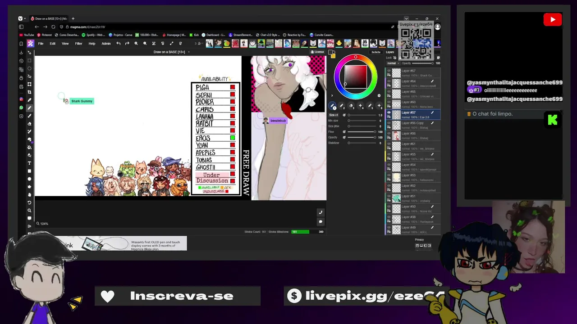Click the Redo arrow in the top toolbar
577x324 pixels.
(127, 44)
